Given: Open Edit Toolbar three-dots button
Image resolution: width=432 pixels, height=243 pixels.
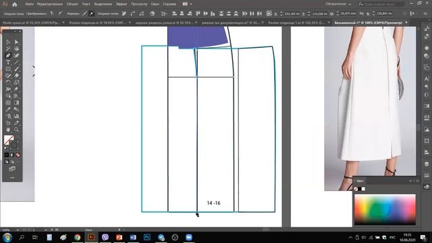Looking at the screenshot, I should click(x=12, y=178).
